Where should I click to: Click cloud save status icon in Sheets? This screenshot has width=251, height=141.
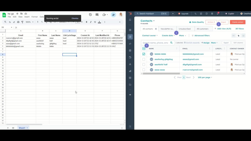(x=26, y=14)
